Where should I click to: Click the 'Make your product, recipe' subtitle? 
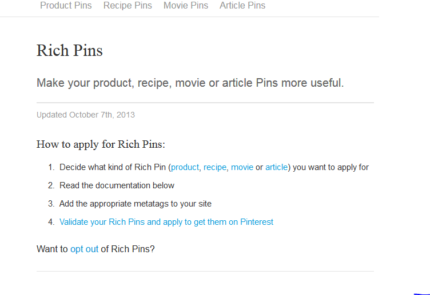click(190, 83)
